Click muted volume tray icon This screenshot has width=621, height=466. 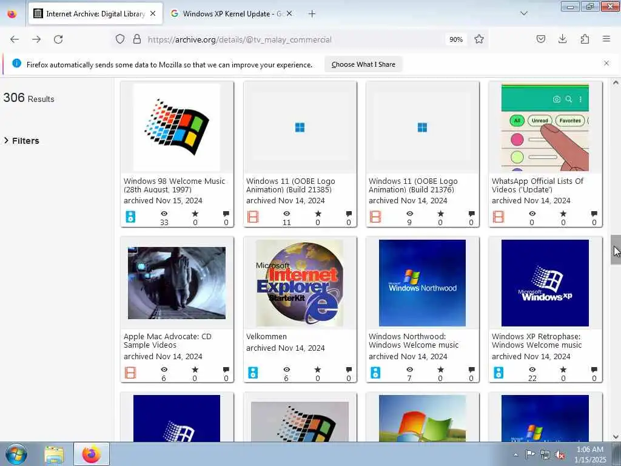click(560, 454)
